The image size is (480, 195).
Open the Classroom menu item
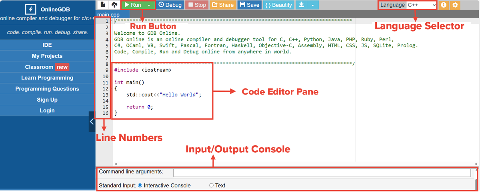pyautogui.click(x=47, y=67)
